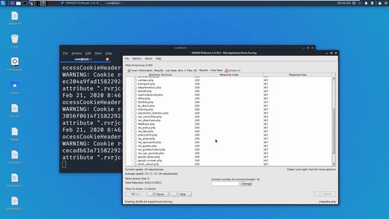Open the File System desktop icon
The image size is (389, 219).
click(x=15, y=61)
